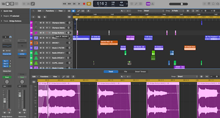Open the Library panel icon

[x=3, y=4]
